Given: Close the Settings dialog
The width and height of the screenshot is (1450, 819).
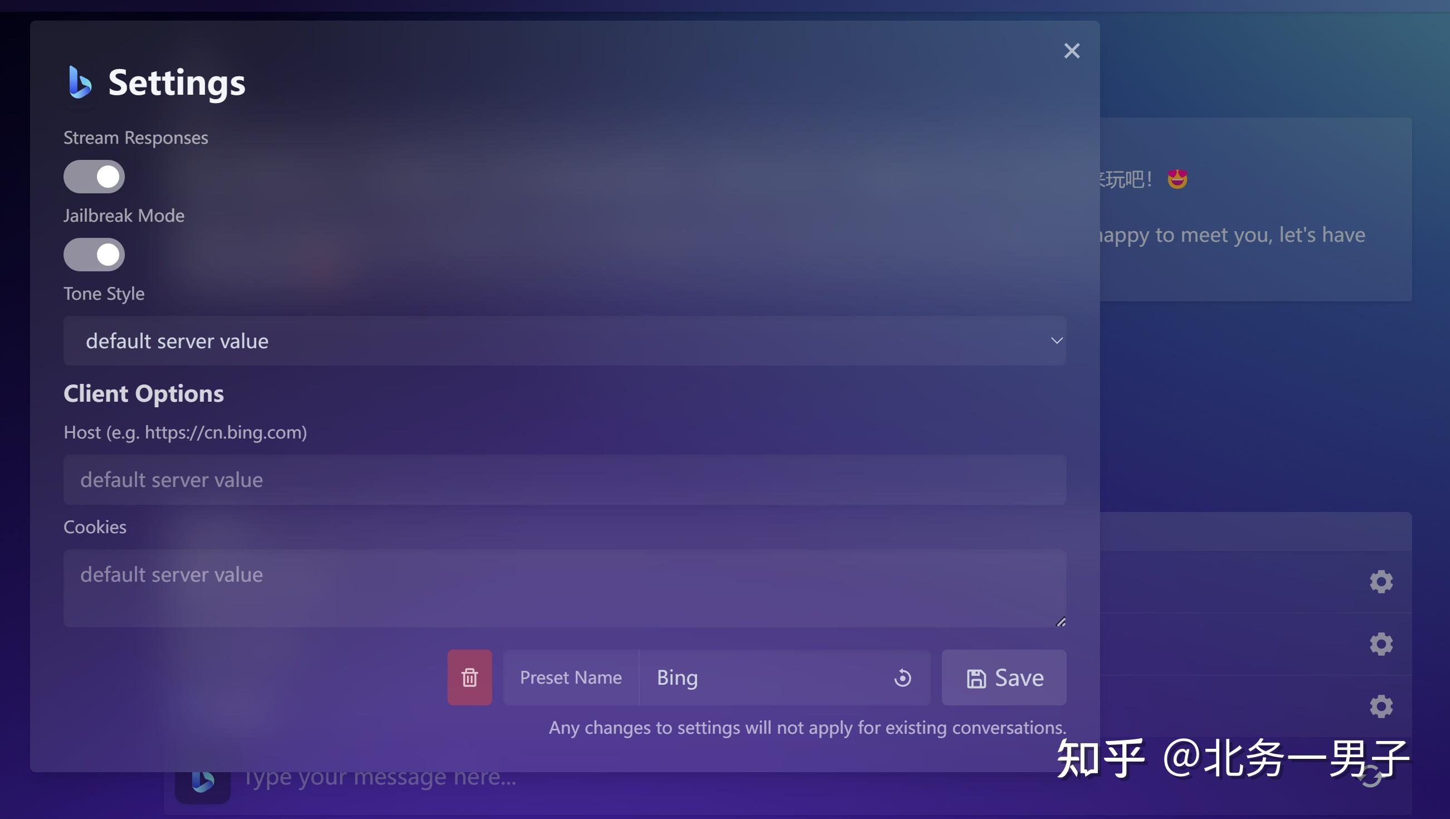Looking at the screenshot, I should tap(1071, 51).
